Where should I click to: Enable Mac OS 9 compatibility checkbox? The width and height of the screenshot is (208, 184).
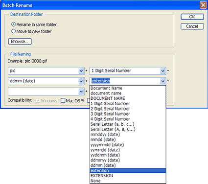point(63,100)
